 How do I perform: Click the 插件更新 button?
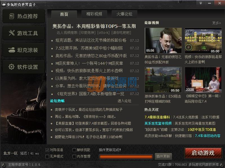pos(163,156)
